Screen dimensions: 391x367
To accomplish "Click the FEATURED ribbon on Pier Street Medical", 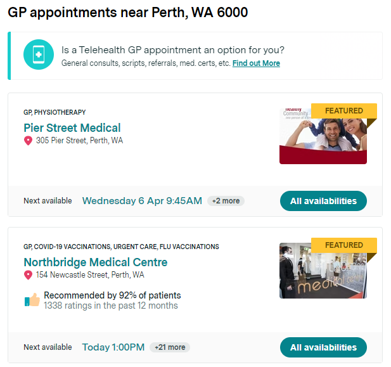I will [x=344, y=111].
